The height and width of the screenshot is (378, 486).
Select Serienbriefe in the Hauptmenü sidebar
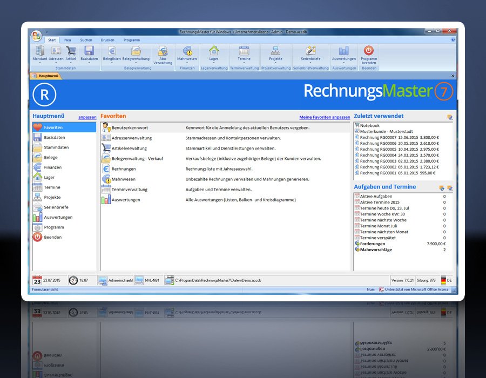click(x=64, y=207)
